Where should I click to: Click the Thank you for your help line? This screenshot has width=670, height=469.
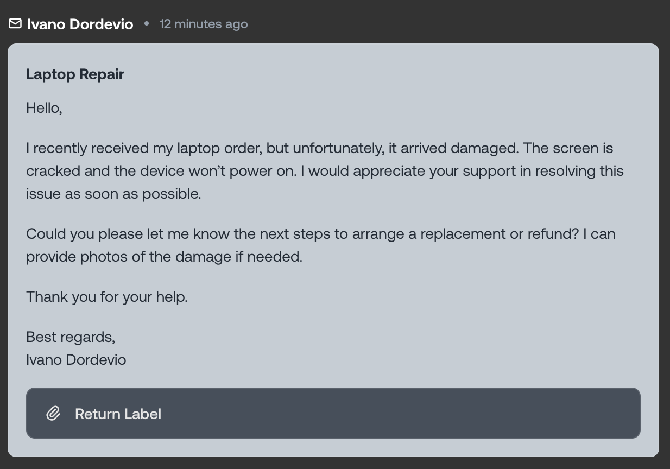[106, 296]
